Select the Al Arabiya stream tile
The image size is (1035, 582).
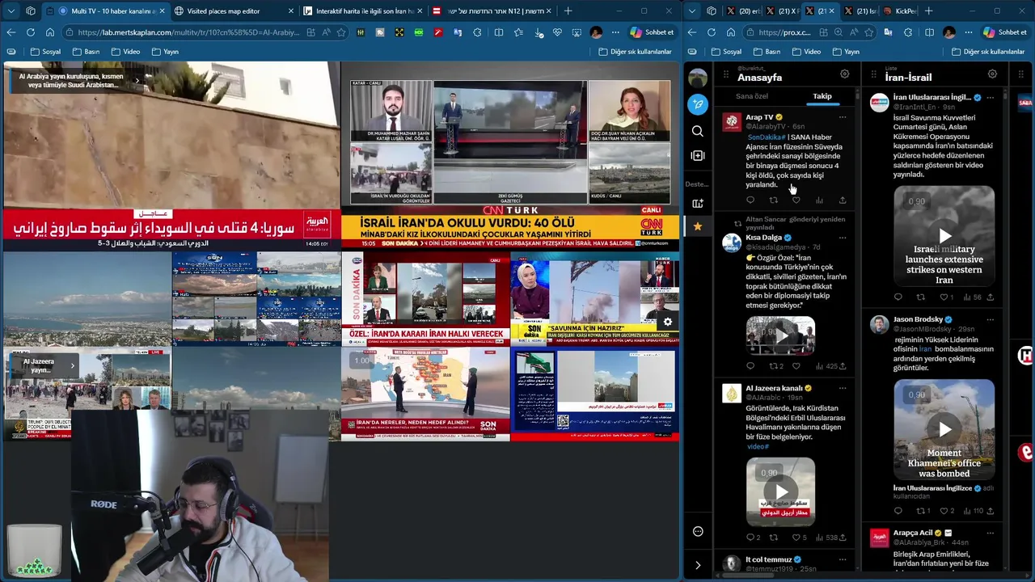click(171, 155)
